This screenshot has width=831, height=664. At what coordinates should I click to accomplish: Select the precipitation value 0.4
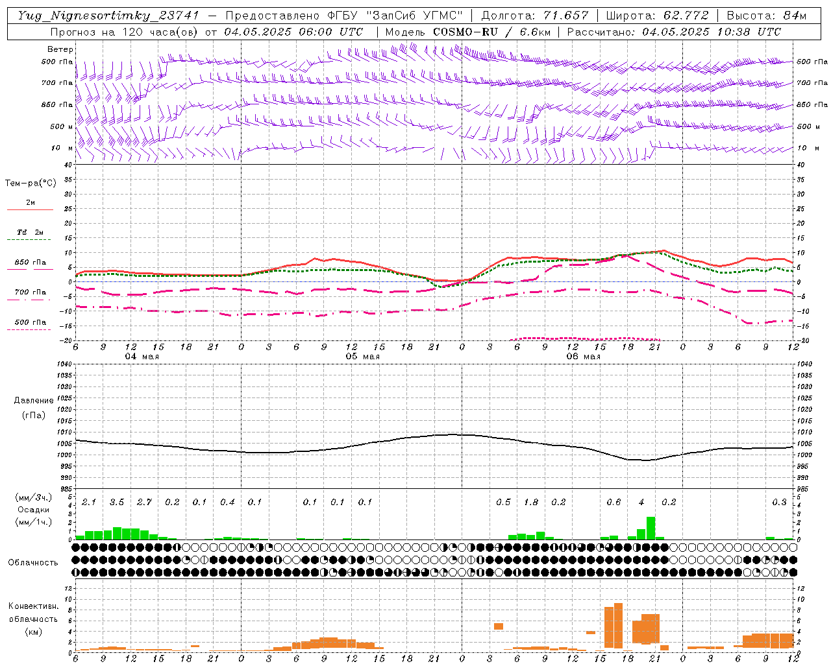(227, 503)
